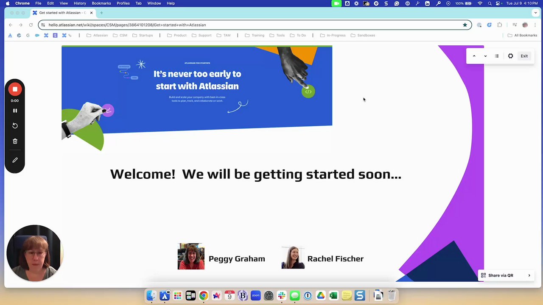The image size is (543, 305).
Task: Open the Tab menu
Action: pyautogui.click(x=138, y=3)
